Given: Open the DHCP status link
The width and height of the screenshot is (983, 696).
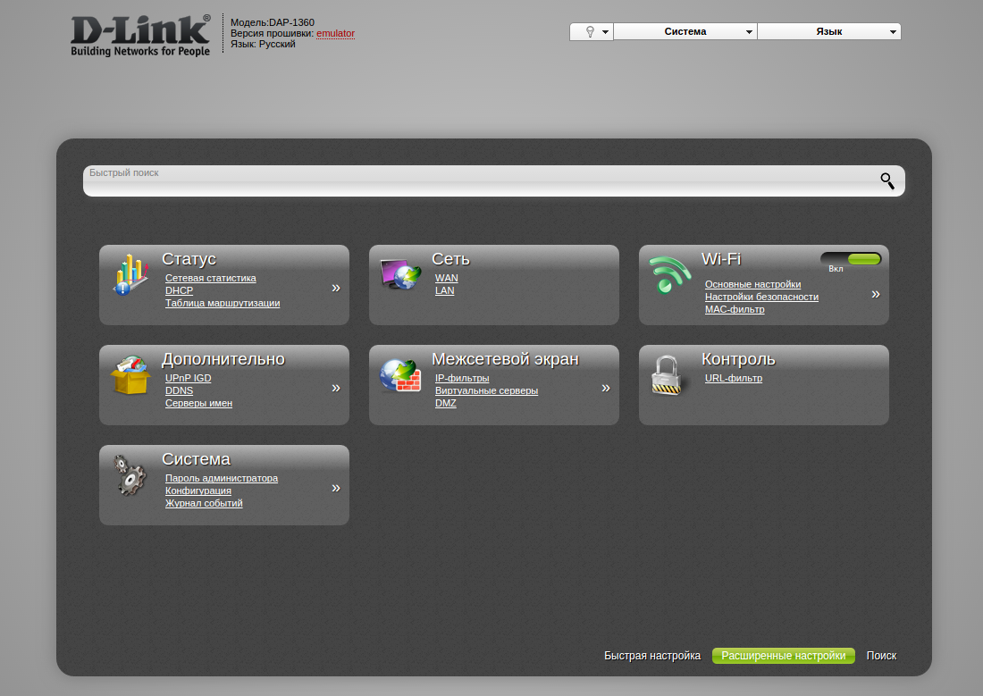Looking at the screenshot, I should pyautogui.click(x=180, y=290).
